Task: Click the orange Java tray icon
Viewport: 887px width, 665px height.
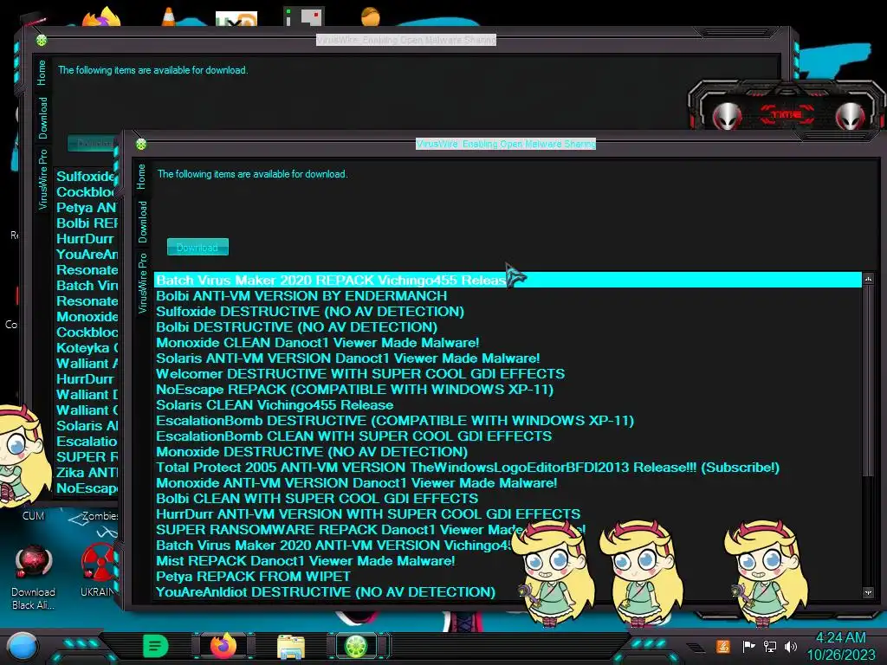Action: [722, 646]
